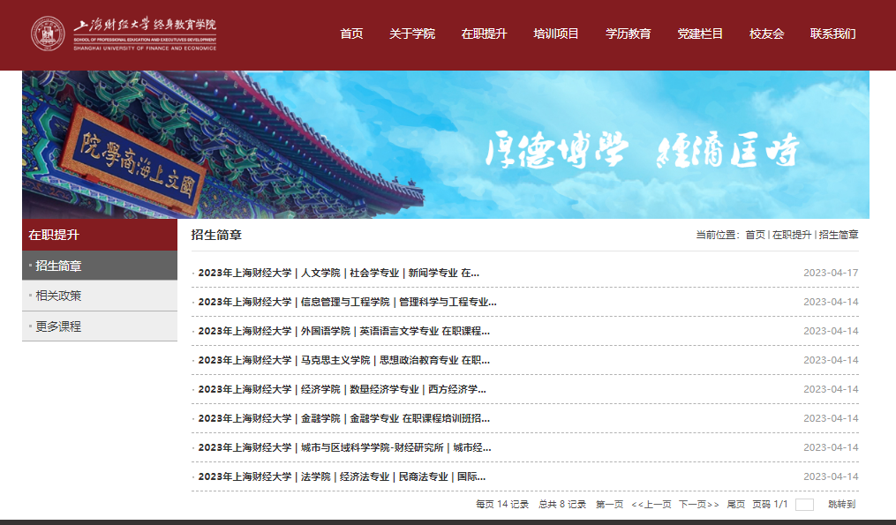Click the date 2023-04-17
The width and height of the screenshot is (896, 525).
pos(831,273)
